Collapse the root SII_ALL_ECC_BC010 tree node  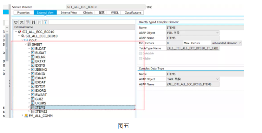point(16,32)
